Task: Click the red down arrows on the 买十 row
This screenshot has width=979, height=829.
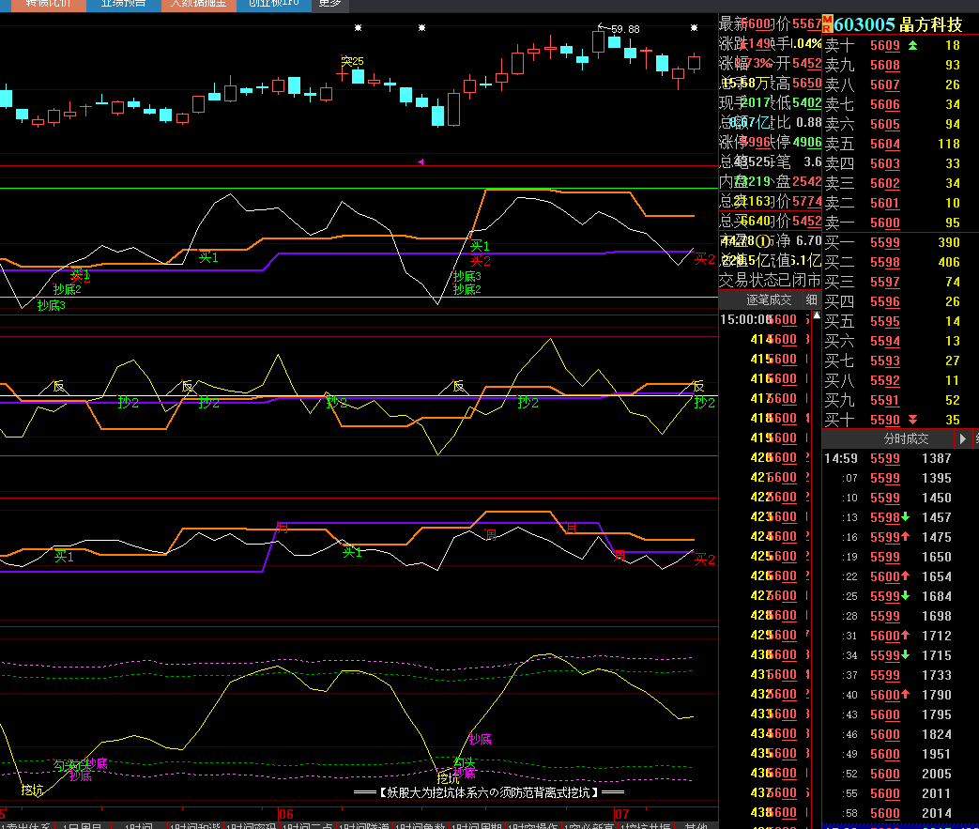Action: point(912,419)
